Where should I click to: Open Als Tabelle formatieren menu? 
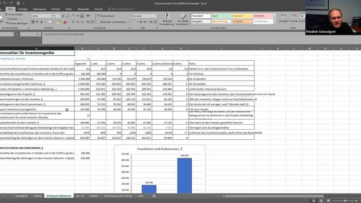(x=183, y=19)
